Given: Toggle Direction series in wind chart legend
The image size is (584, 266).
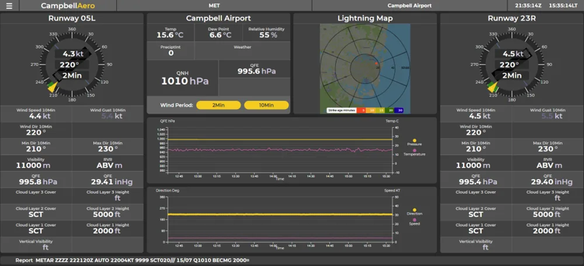Looking at the screenshot, I should coord(414,211).
